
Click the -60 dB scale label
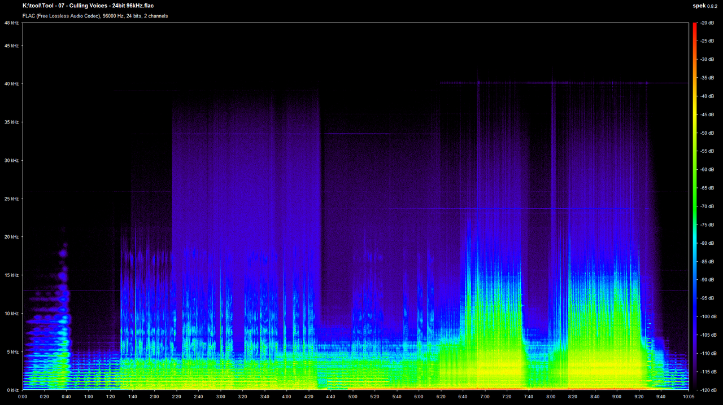(708, 170)
